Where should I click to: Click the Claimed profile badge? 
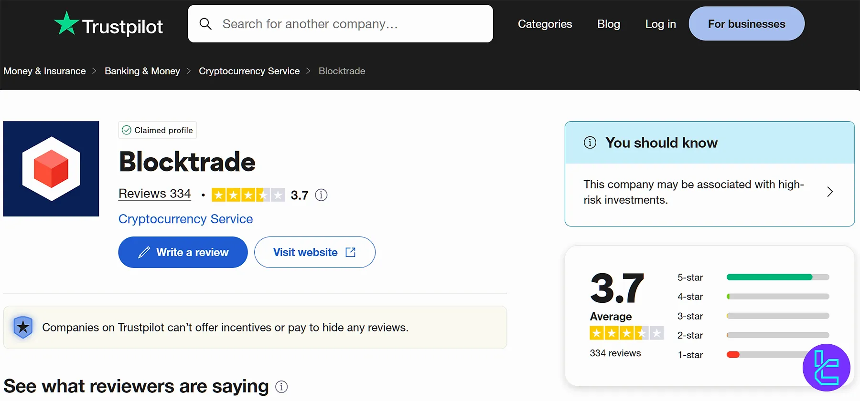(x=157, y=130)
